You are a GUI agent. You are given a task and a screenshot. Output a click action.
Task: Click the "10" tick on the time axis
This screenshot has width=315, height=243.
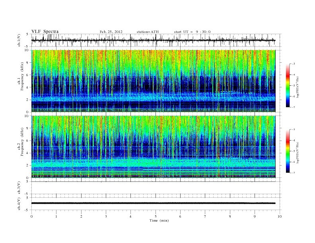click(x=280, y=216)
